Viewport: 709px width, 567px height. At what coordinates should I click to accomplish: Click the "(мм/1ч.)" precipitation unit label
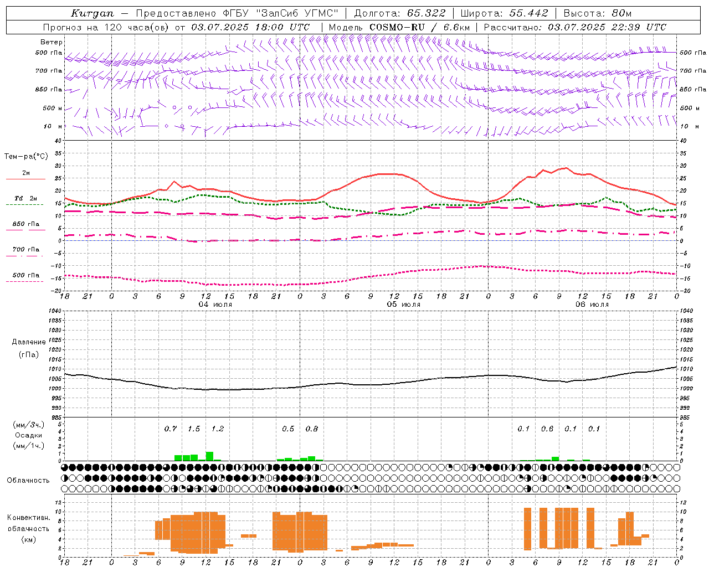[x=29, y=446]
